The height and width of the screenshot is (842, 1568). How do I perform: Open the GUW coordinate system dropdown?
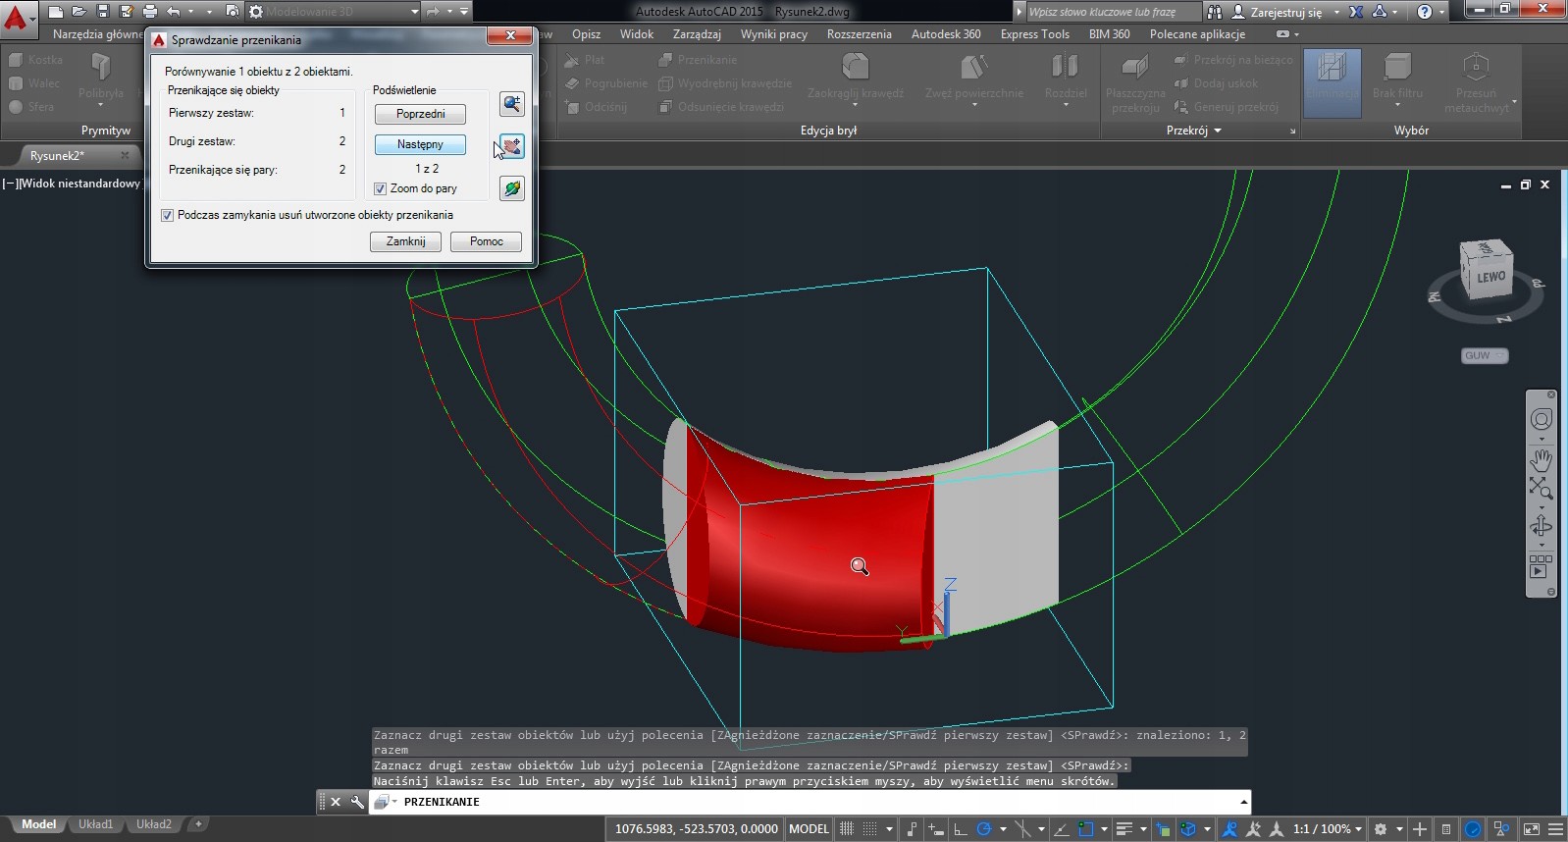click(x=1484, y=355)
